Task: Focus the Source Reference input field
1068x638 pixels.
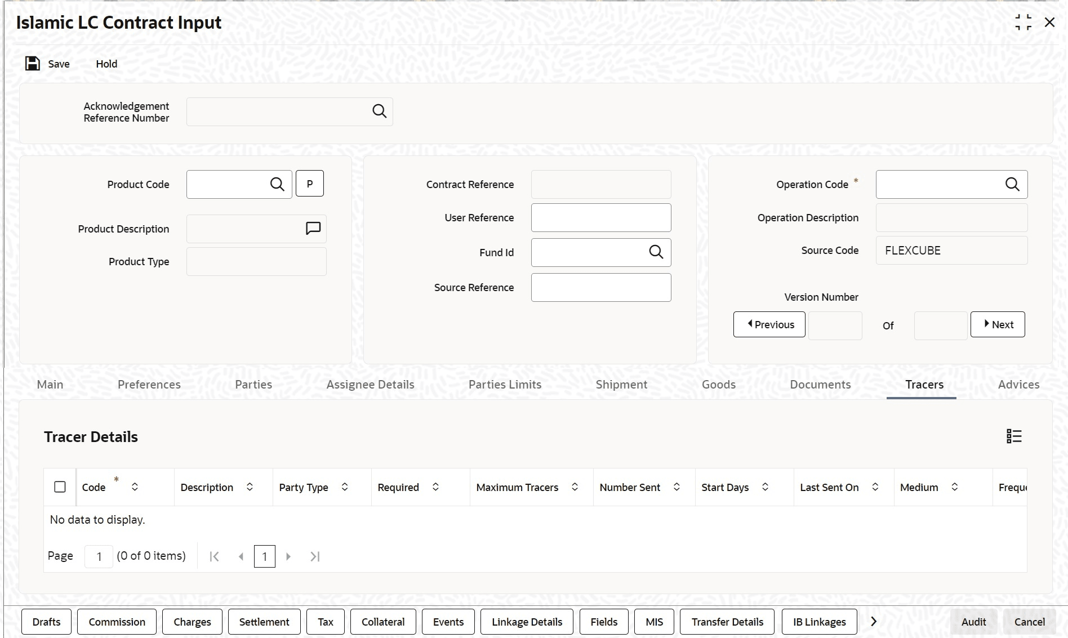Action: coord(601,287)
